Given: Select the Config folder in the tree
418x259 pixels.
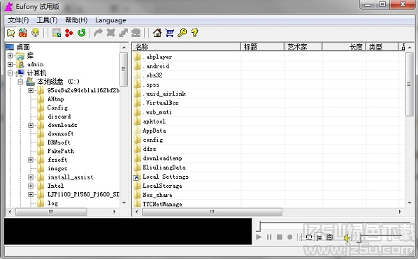Looking at the screenshot, I should (x=57, y=108).
